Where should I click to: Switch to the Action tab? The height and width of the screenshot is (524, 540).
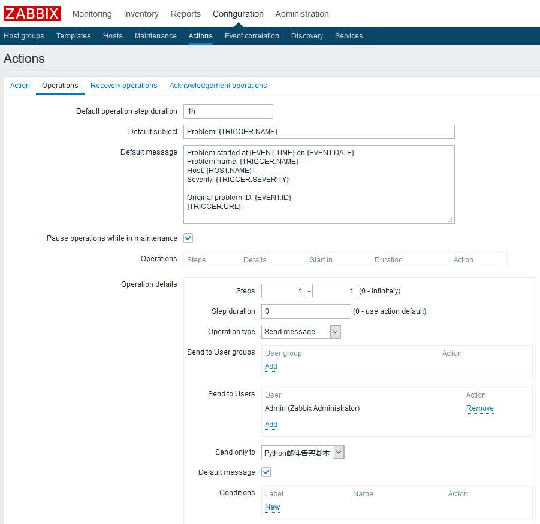tap(20, 85)
